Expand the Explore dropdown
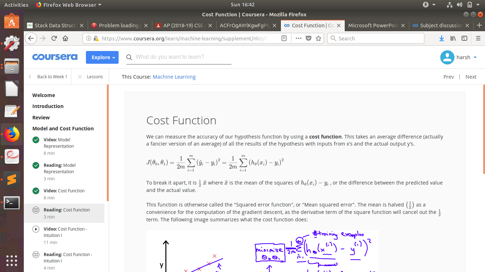This screenshot has width=485, height=272. point(102,57)
